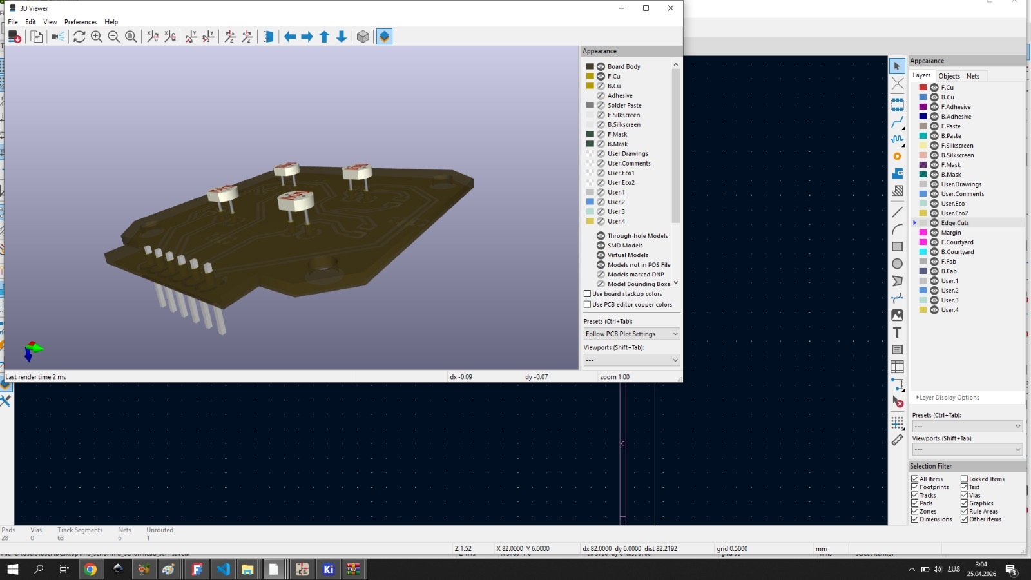This screenshot has height=580, width=1031.
Task: Select the draw circle tool in right toolbar
Action: [897, 264]
